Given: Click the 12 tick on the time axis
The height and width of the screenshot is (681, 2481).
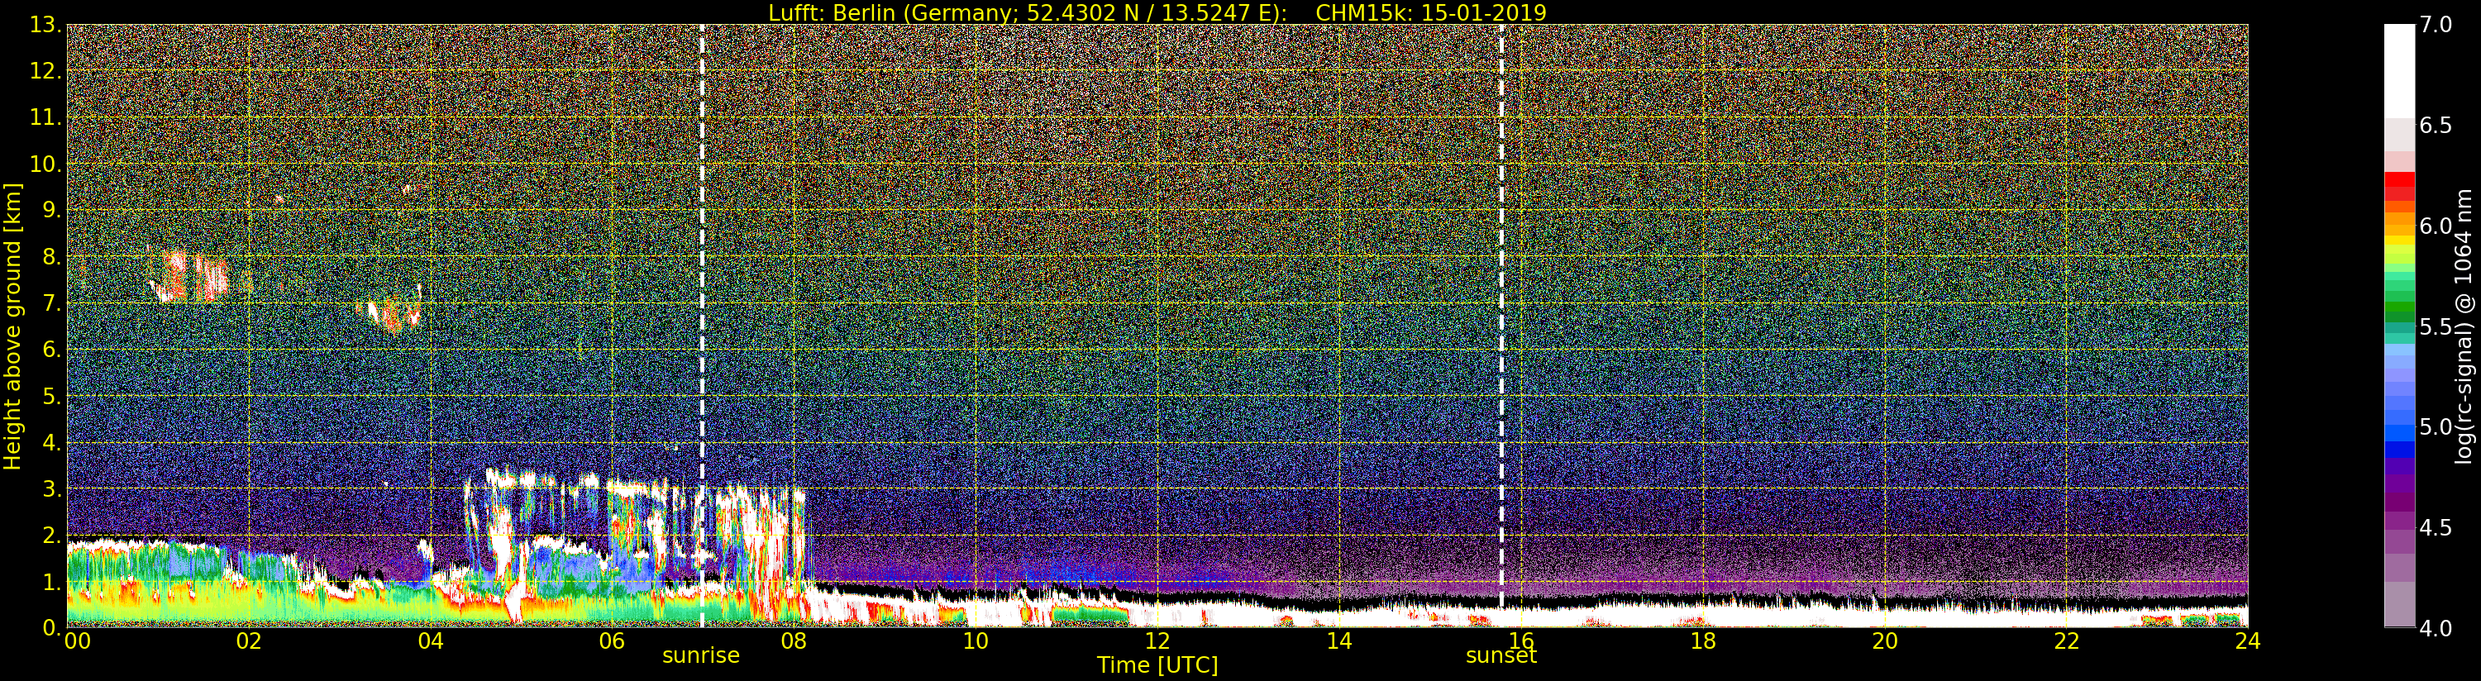Looking at the screenshot, I should click(x=1157, y=641).
